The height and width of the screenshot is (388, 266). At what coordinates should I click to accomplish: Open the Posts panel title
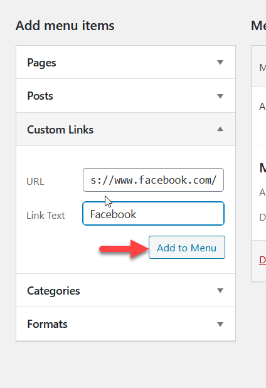pos(40,96)
